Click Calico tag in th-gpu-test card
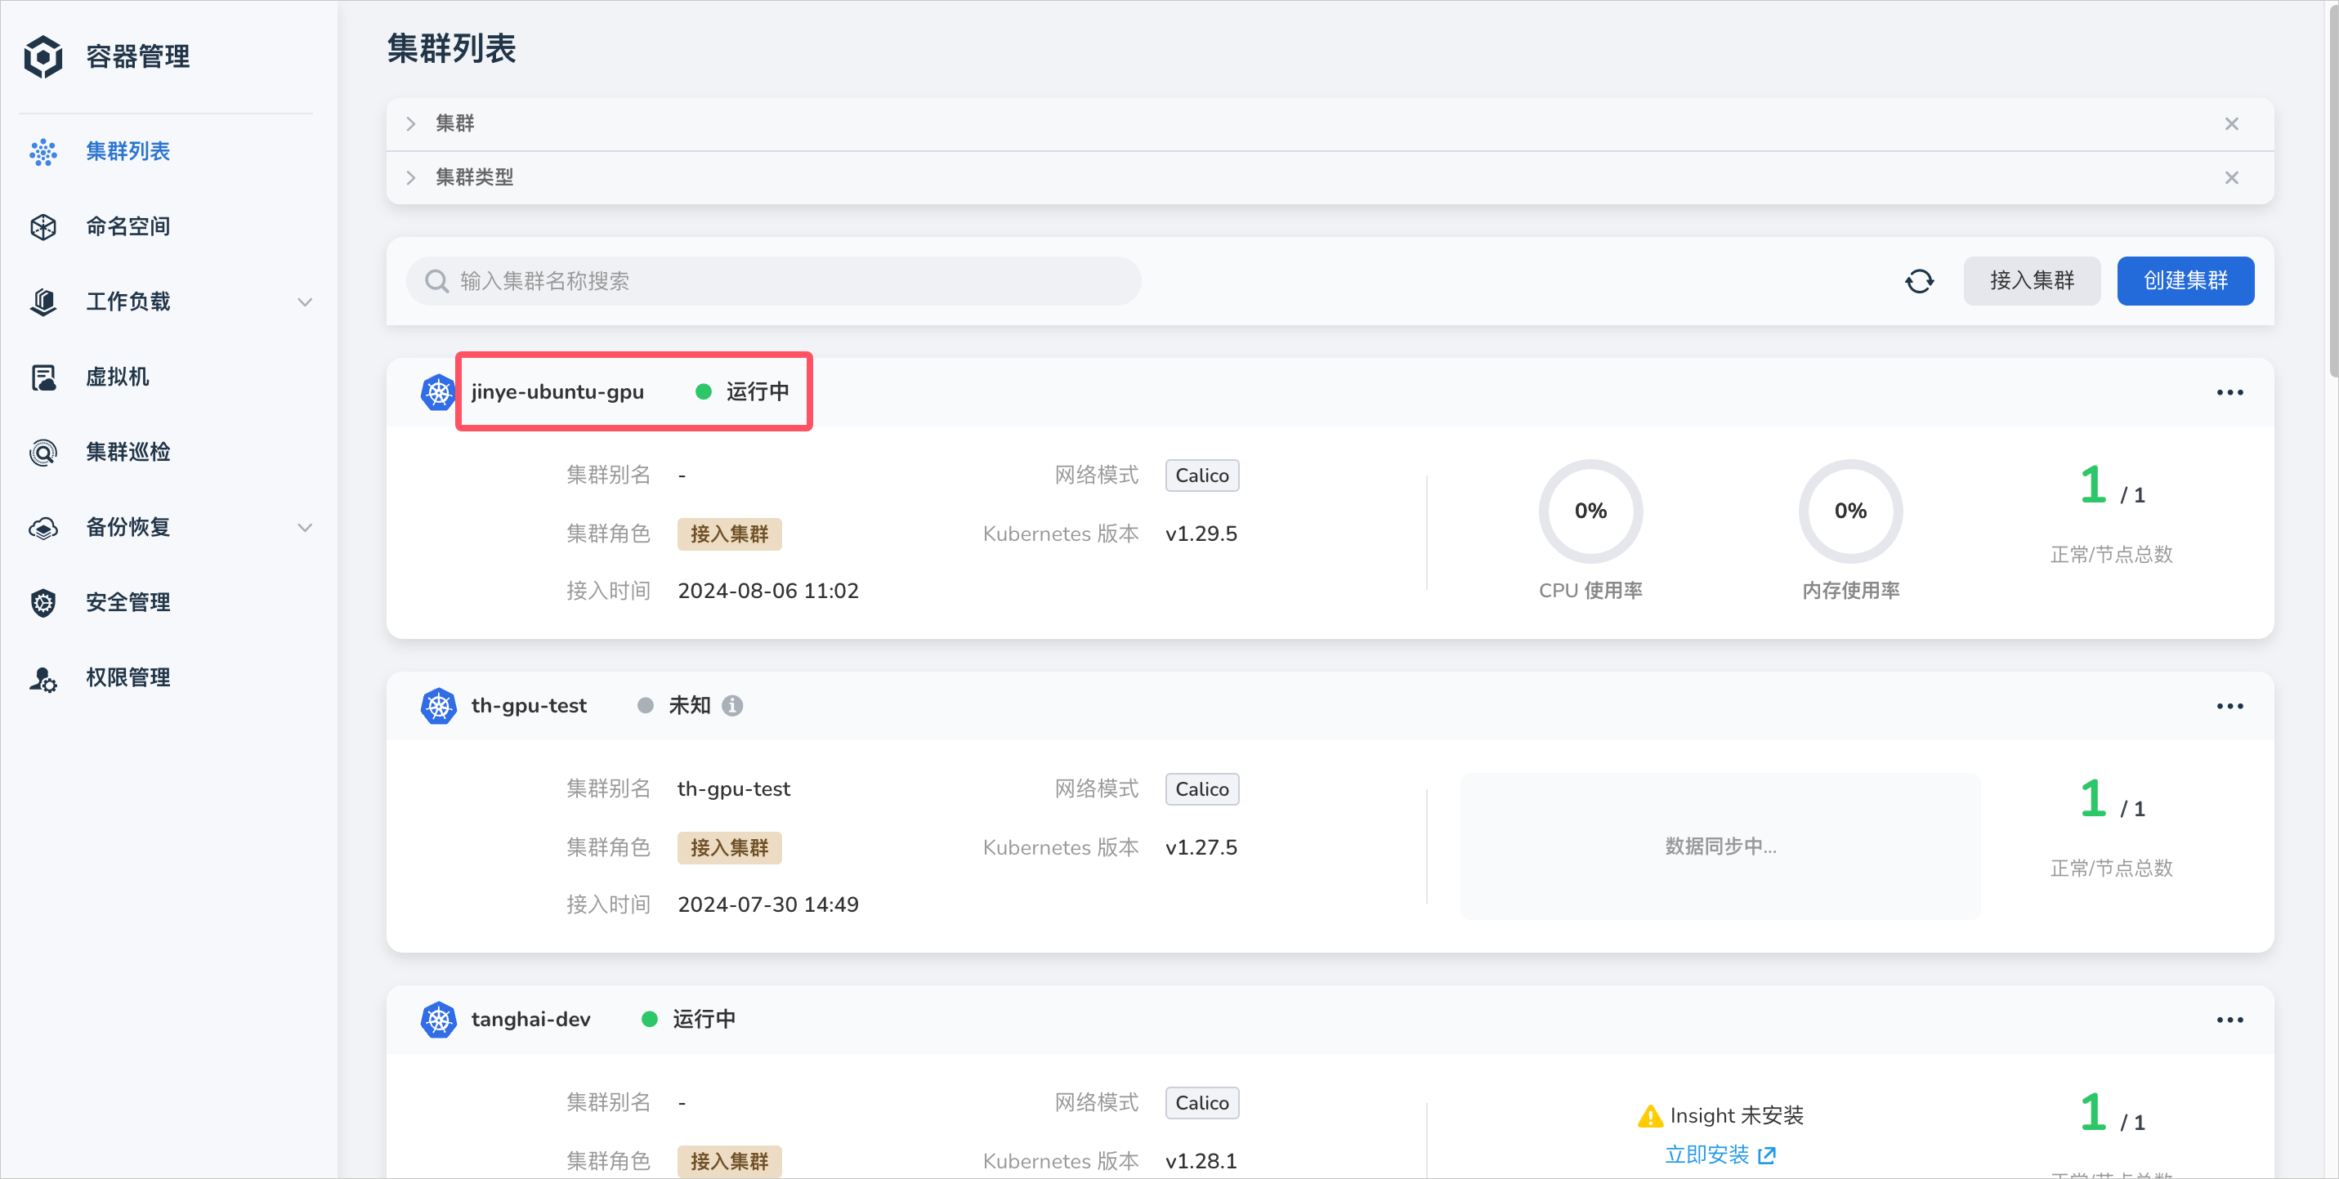2339x1179 pixels. (x=1201, y=788)
